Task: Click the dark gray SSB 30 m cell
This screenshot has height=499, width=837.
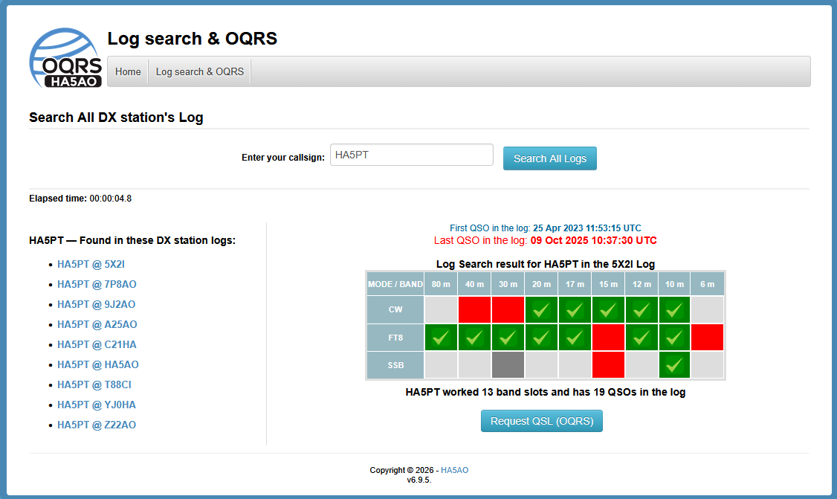Action: point(507,364)
